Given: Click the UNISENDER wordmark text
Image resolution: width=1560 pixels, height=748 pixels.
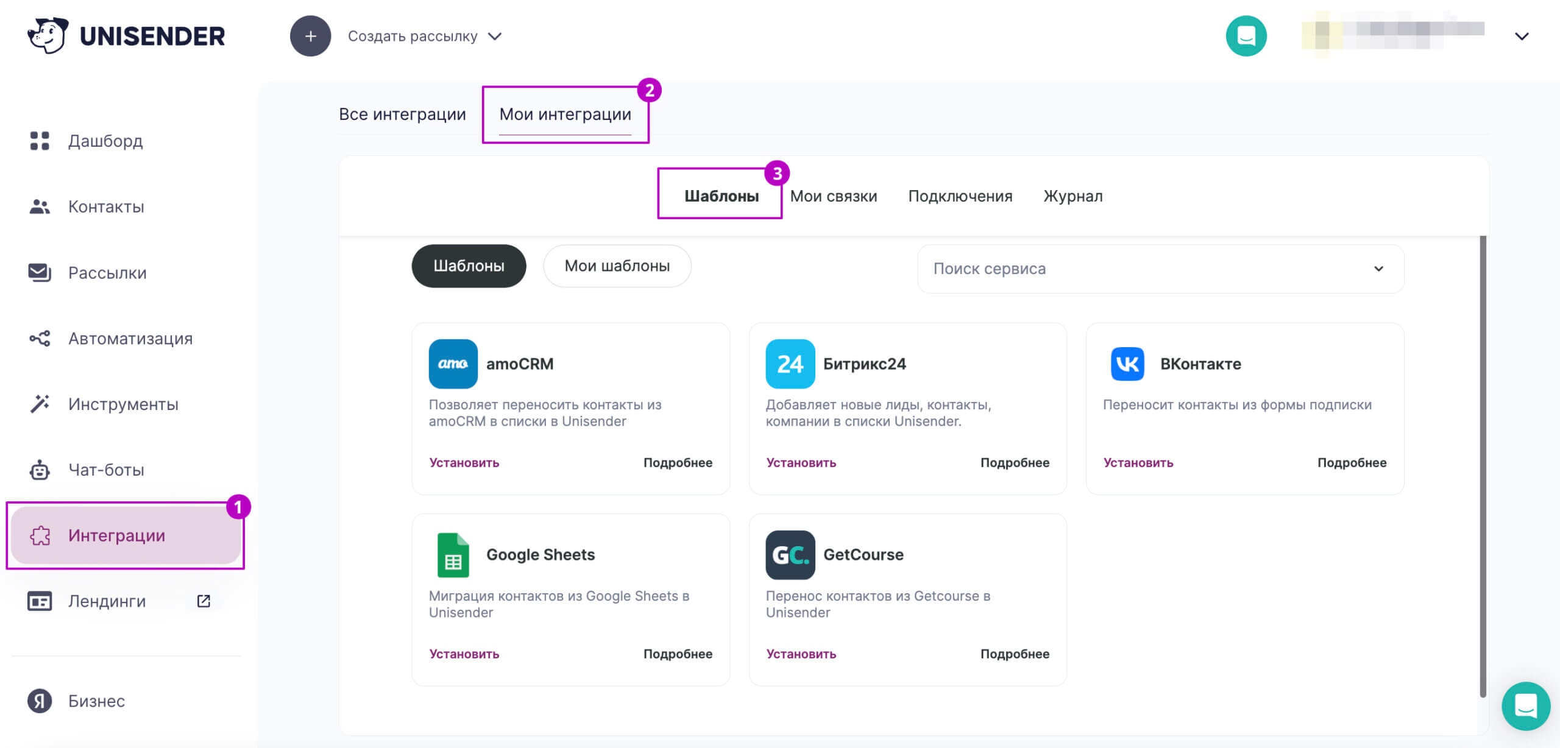Looking at the screenshot, I should [152, 36].
